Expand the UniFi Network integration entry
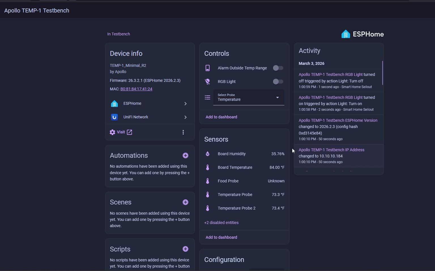435x271 pixels. 150,117
